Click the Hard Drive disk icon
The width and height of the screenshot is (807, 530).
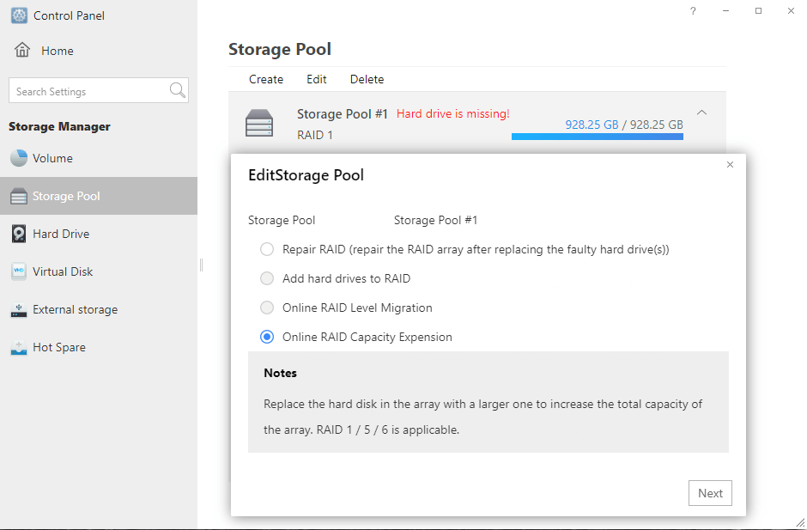pos(19,234)
